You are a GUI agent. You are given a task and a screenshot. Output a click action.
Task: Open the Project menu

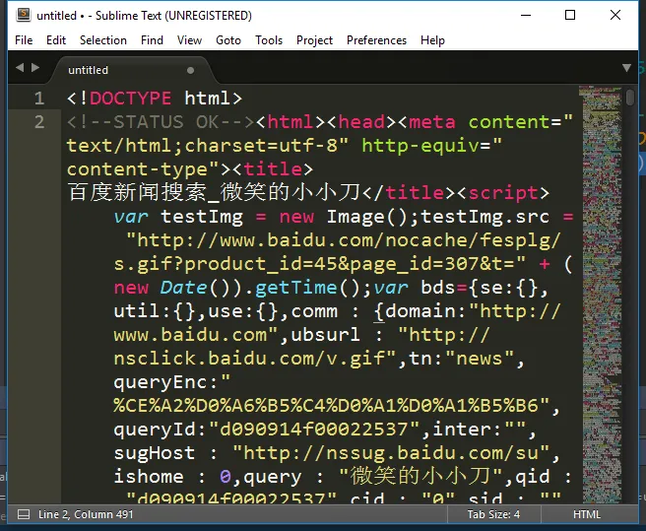pos(314,40)
